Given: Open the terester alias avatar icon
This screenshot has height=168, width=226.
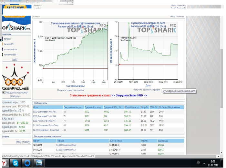Looking at the screenshot, I should pyautogui.click(x=3, y=39).
